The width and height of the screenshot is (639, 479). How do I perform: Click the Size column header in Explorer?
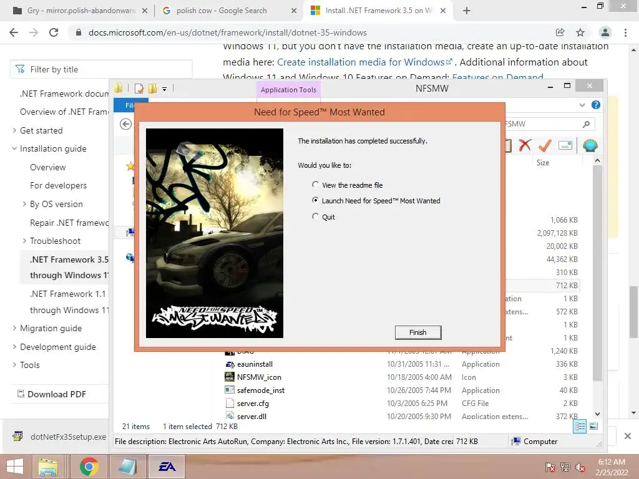point(543,163)
